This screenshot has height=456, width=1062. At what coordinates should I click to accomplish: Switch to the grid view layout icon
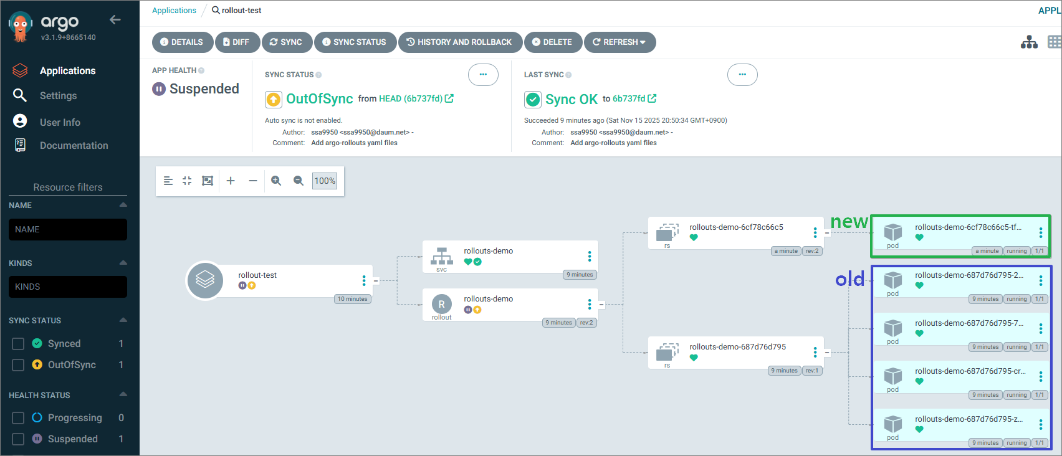pos(1055,42)
